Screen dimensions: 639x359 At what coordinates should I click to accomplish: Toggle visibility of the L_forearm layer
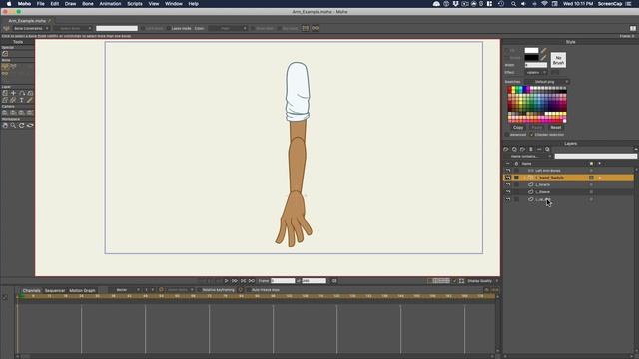click(x=508, y=184)
